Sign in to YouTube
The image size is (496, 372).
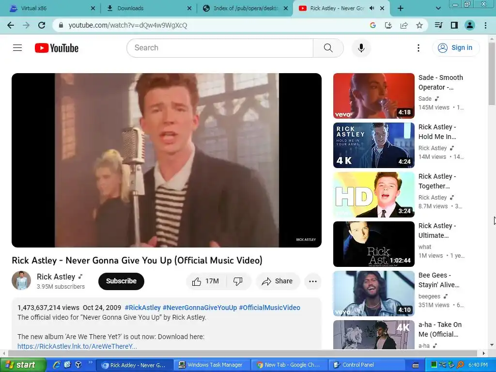[x=455, y=48]
